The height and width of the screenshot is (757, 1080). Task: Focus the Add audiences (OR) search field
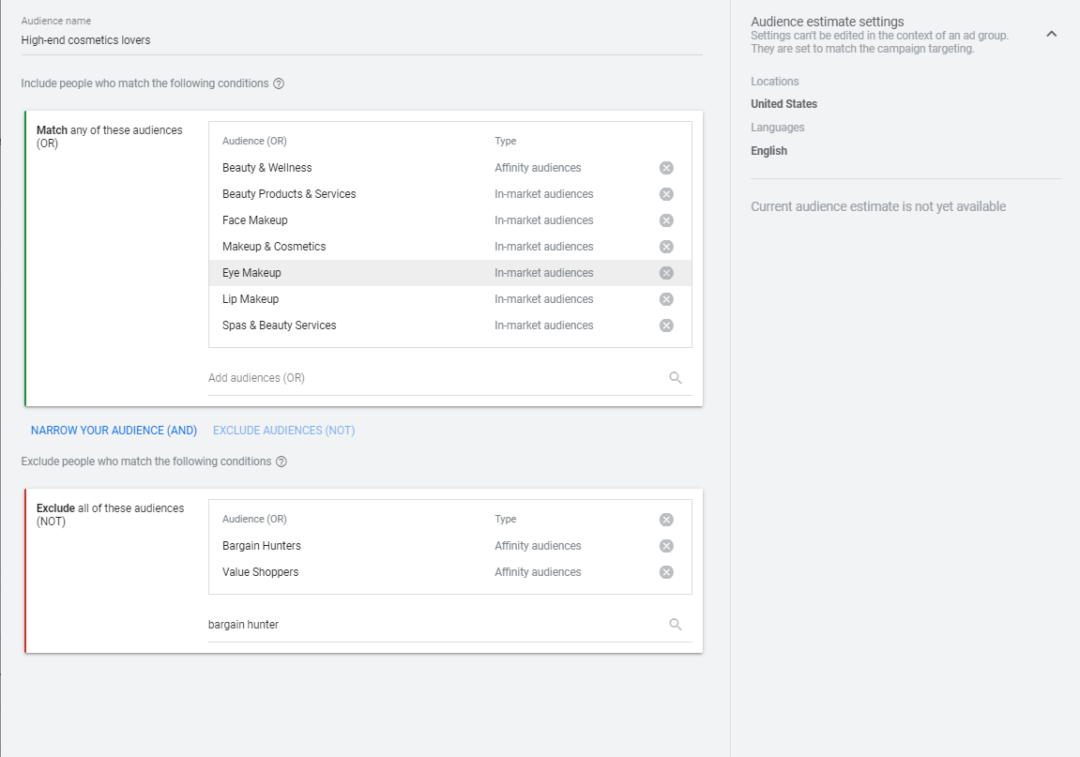(432, 378)
